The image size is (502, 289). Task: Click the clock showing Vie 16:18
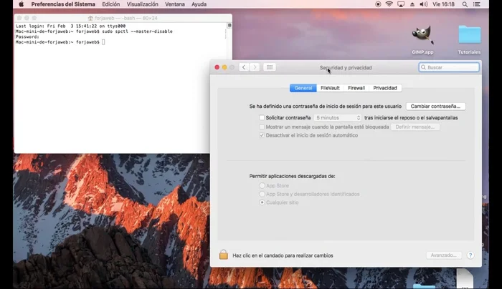click(x=443, y=4)
